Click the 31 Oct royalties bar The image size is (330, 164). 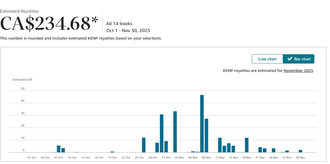166,147
